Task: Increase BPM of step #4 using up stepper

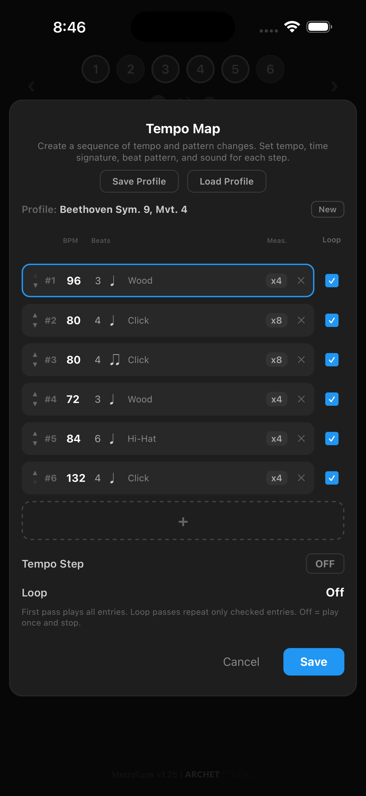Action: pyautogui.click(x=35, y=395)
